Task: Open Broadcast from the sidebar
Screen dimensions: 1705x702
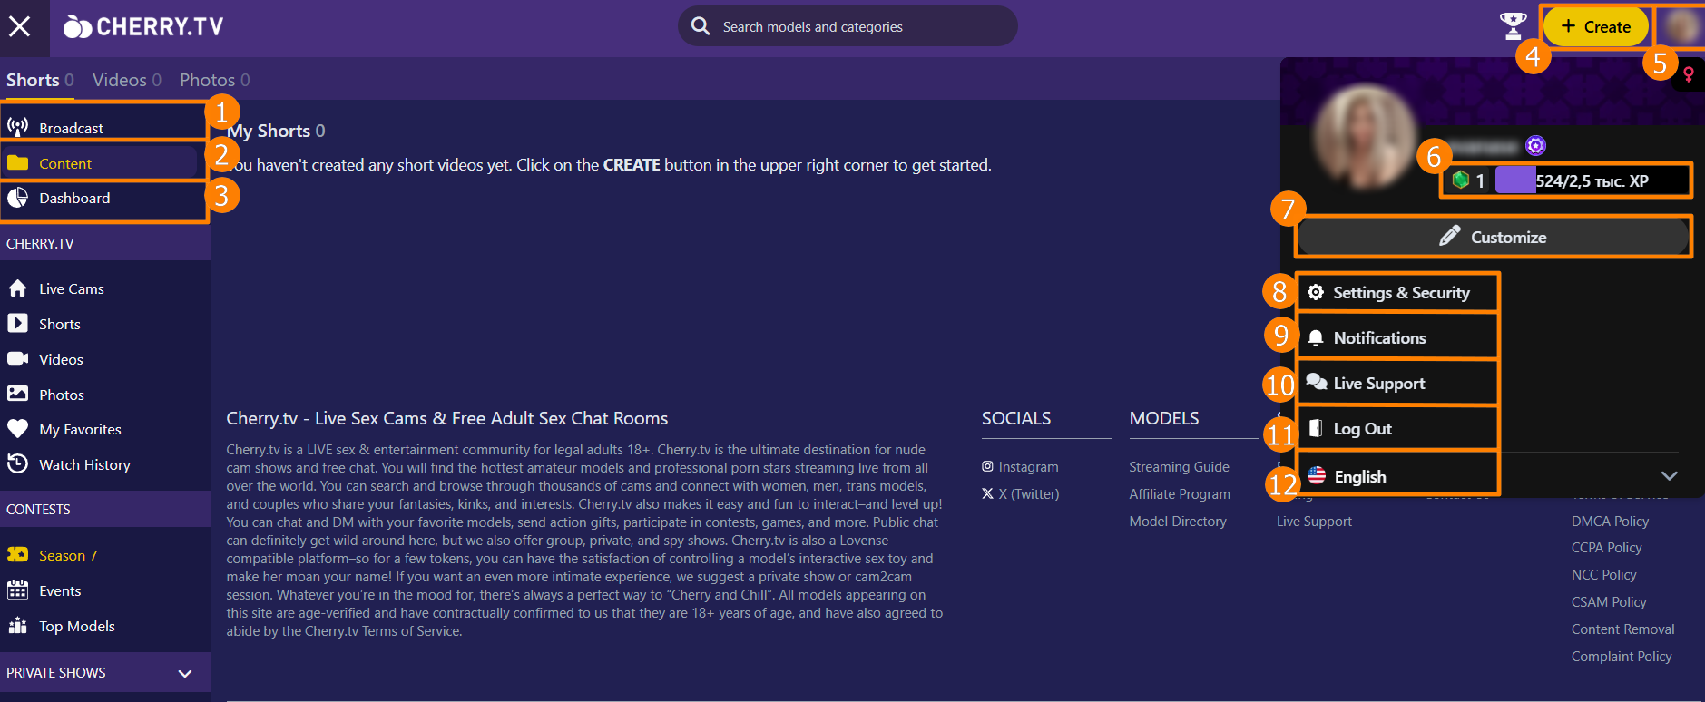Action: click(71, 128)
